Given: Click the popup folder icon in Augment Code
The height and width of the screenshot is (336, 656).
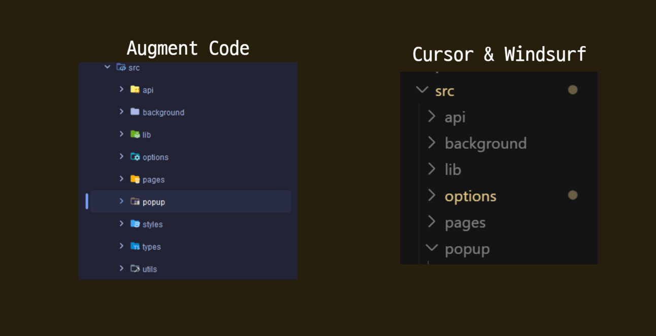Looking at the screenshot, I should pos(135,201).
